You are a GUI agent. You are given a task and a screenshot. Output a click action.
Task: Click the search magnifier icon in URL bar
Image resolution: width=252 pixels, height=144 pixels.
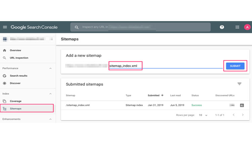coord(77,27)
